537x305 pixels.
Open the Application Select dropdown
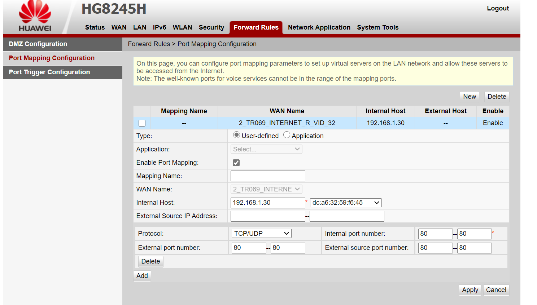click(x=266, y=149)
